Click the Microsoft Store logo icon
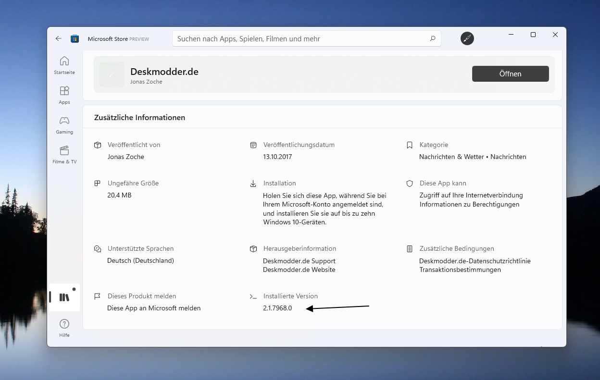This screenshot has width=600, height=380. point(75,38)
